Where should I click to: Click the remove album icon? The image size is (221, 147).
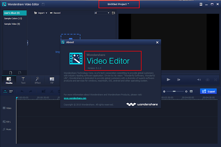(20, 72)
